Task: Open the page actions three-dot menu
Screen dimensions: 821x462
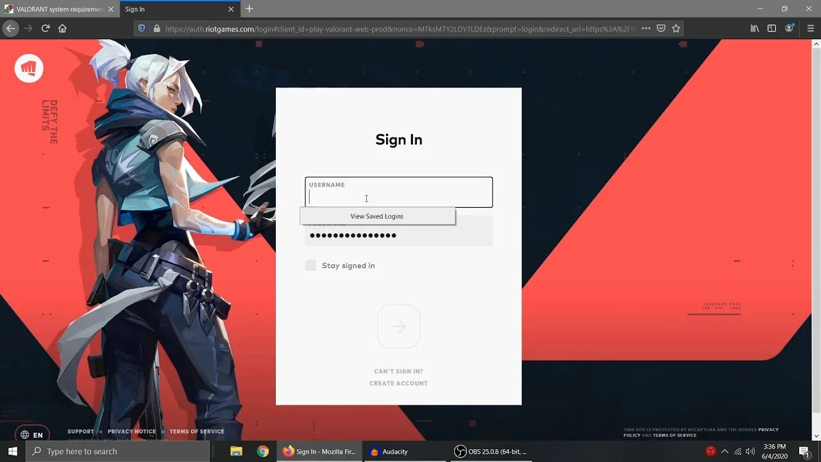Action: (646, 28)
